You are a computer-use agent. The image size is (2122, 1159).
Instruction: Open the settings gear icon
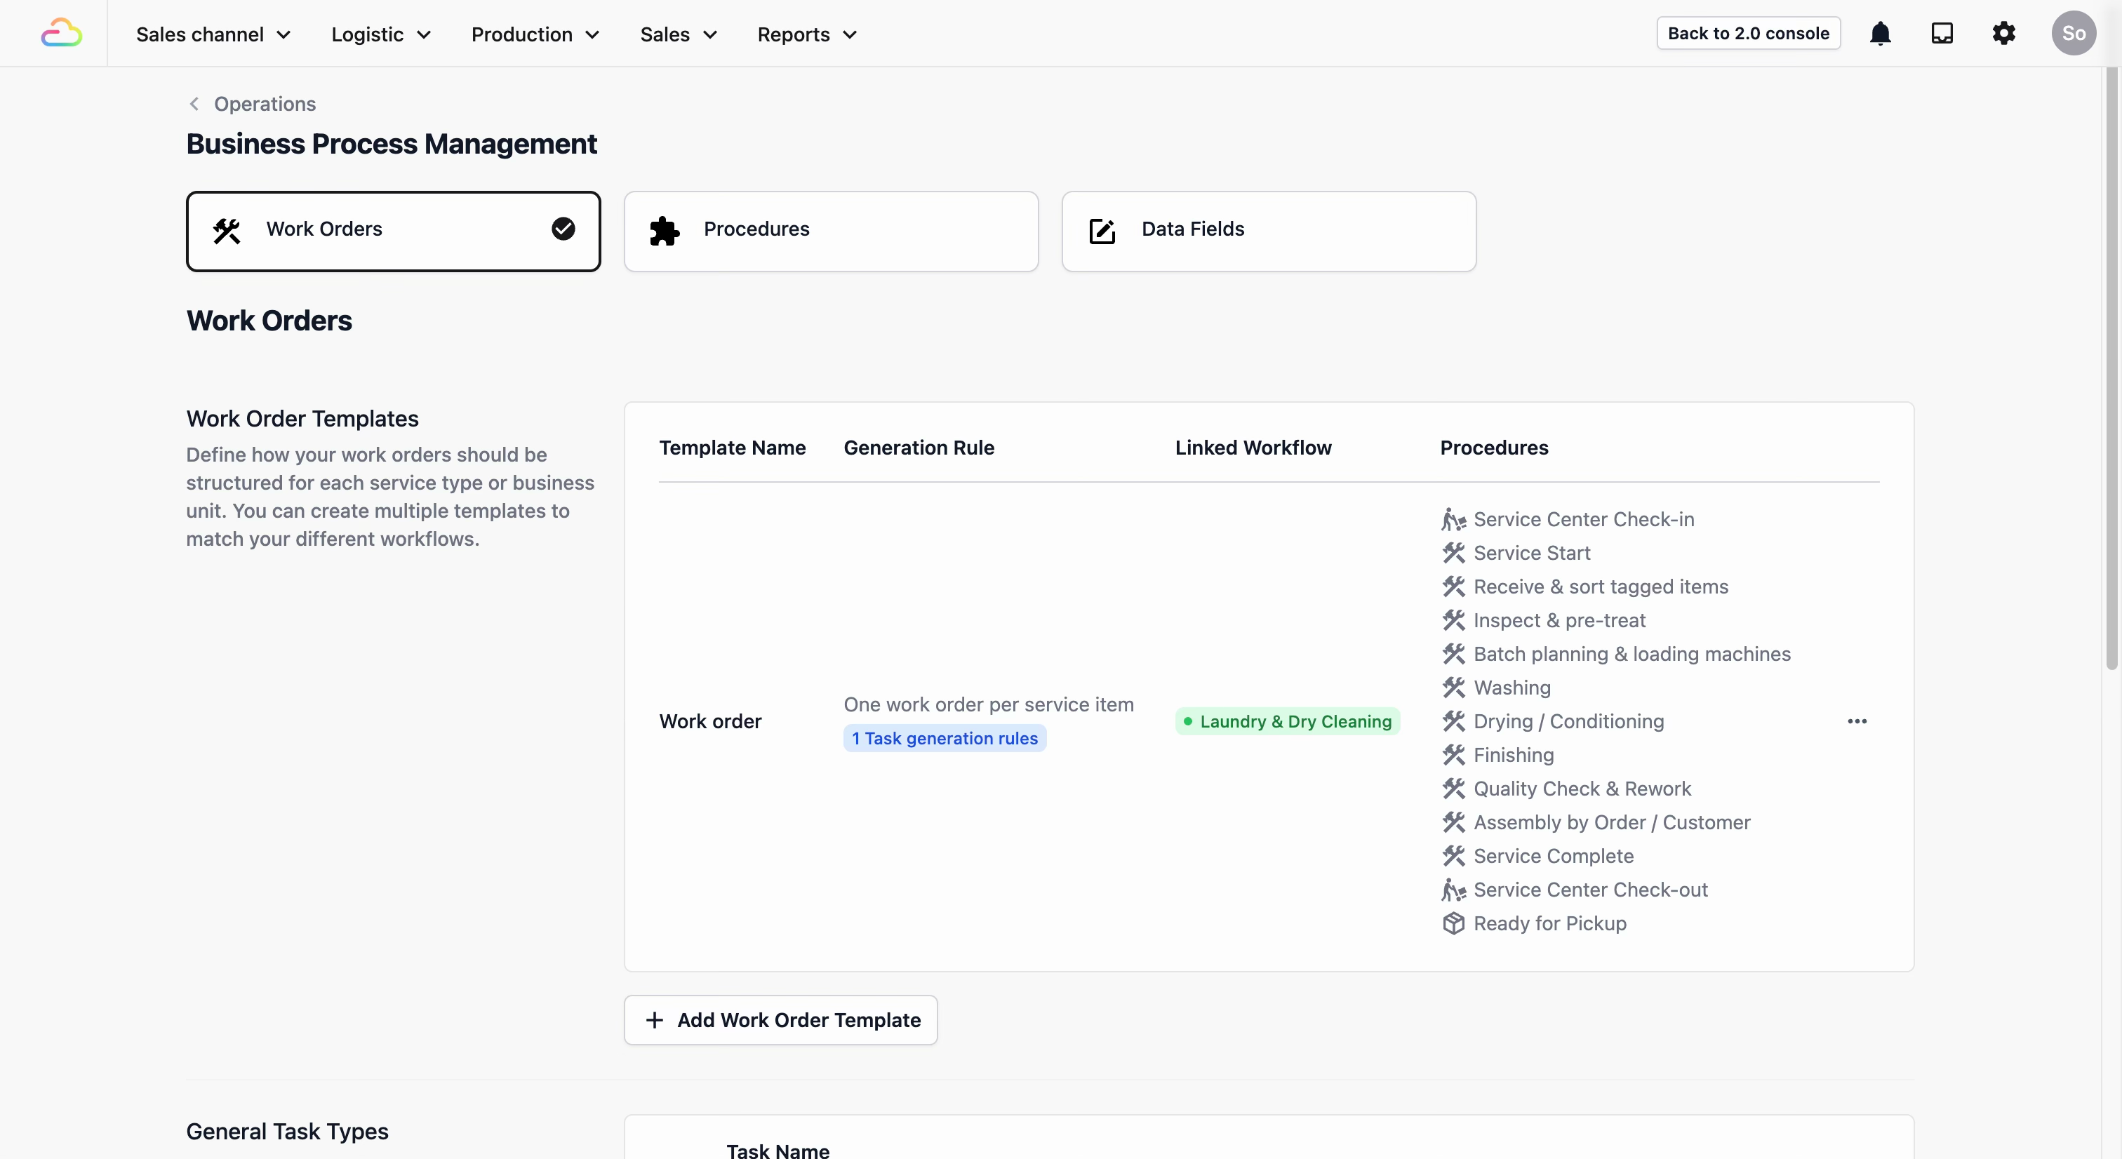click(x=2003, y=34)
